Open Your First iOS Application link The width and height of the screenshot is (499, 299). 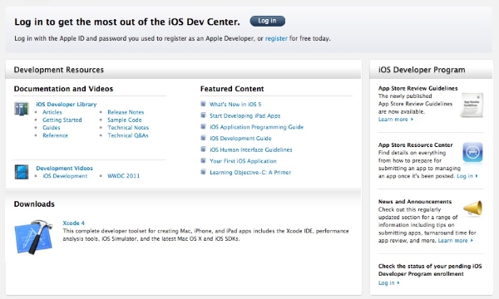(x=243, y=161)
